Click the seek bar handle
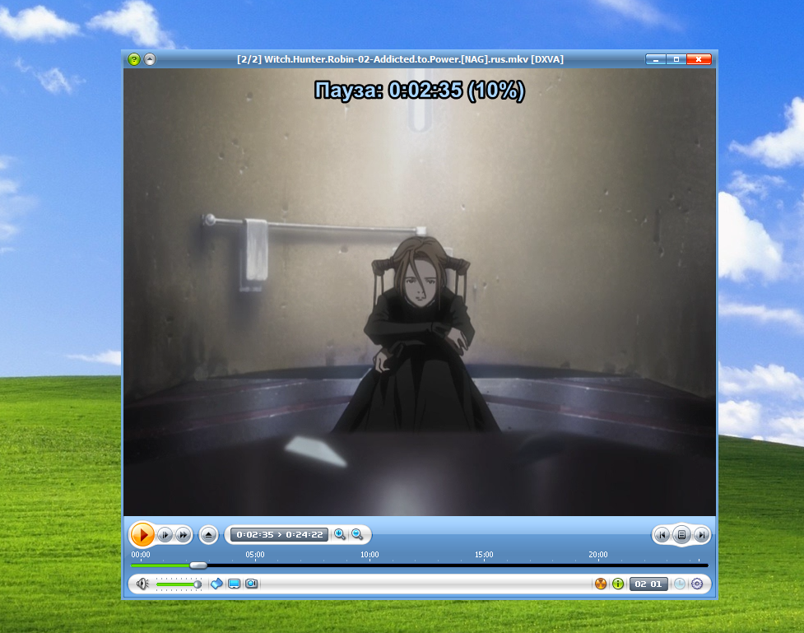 [198, 566]
